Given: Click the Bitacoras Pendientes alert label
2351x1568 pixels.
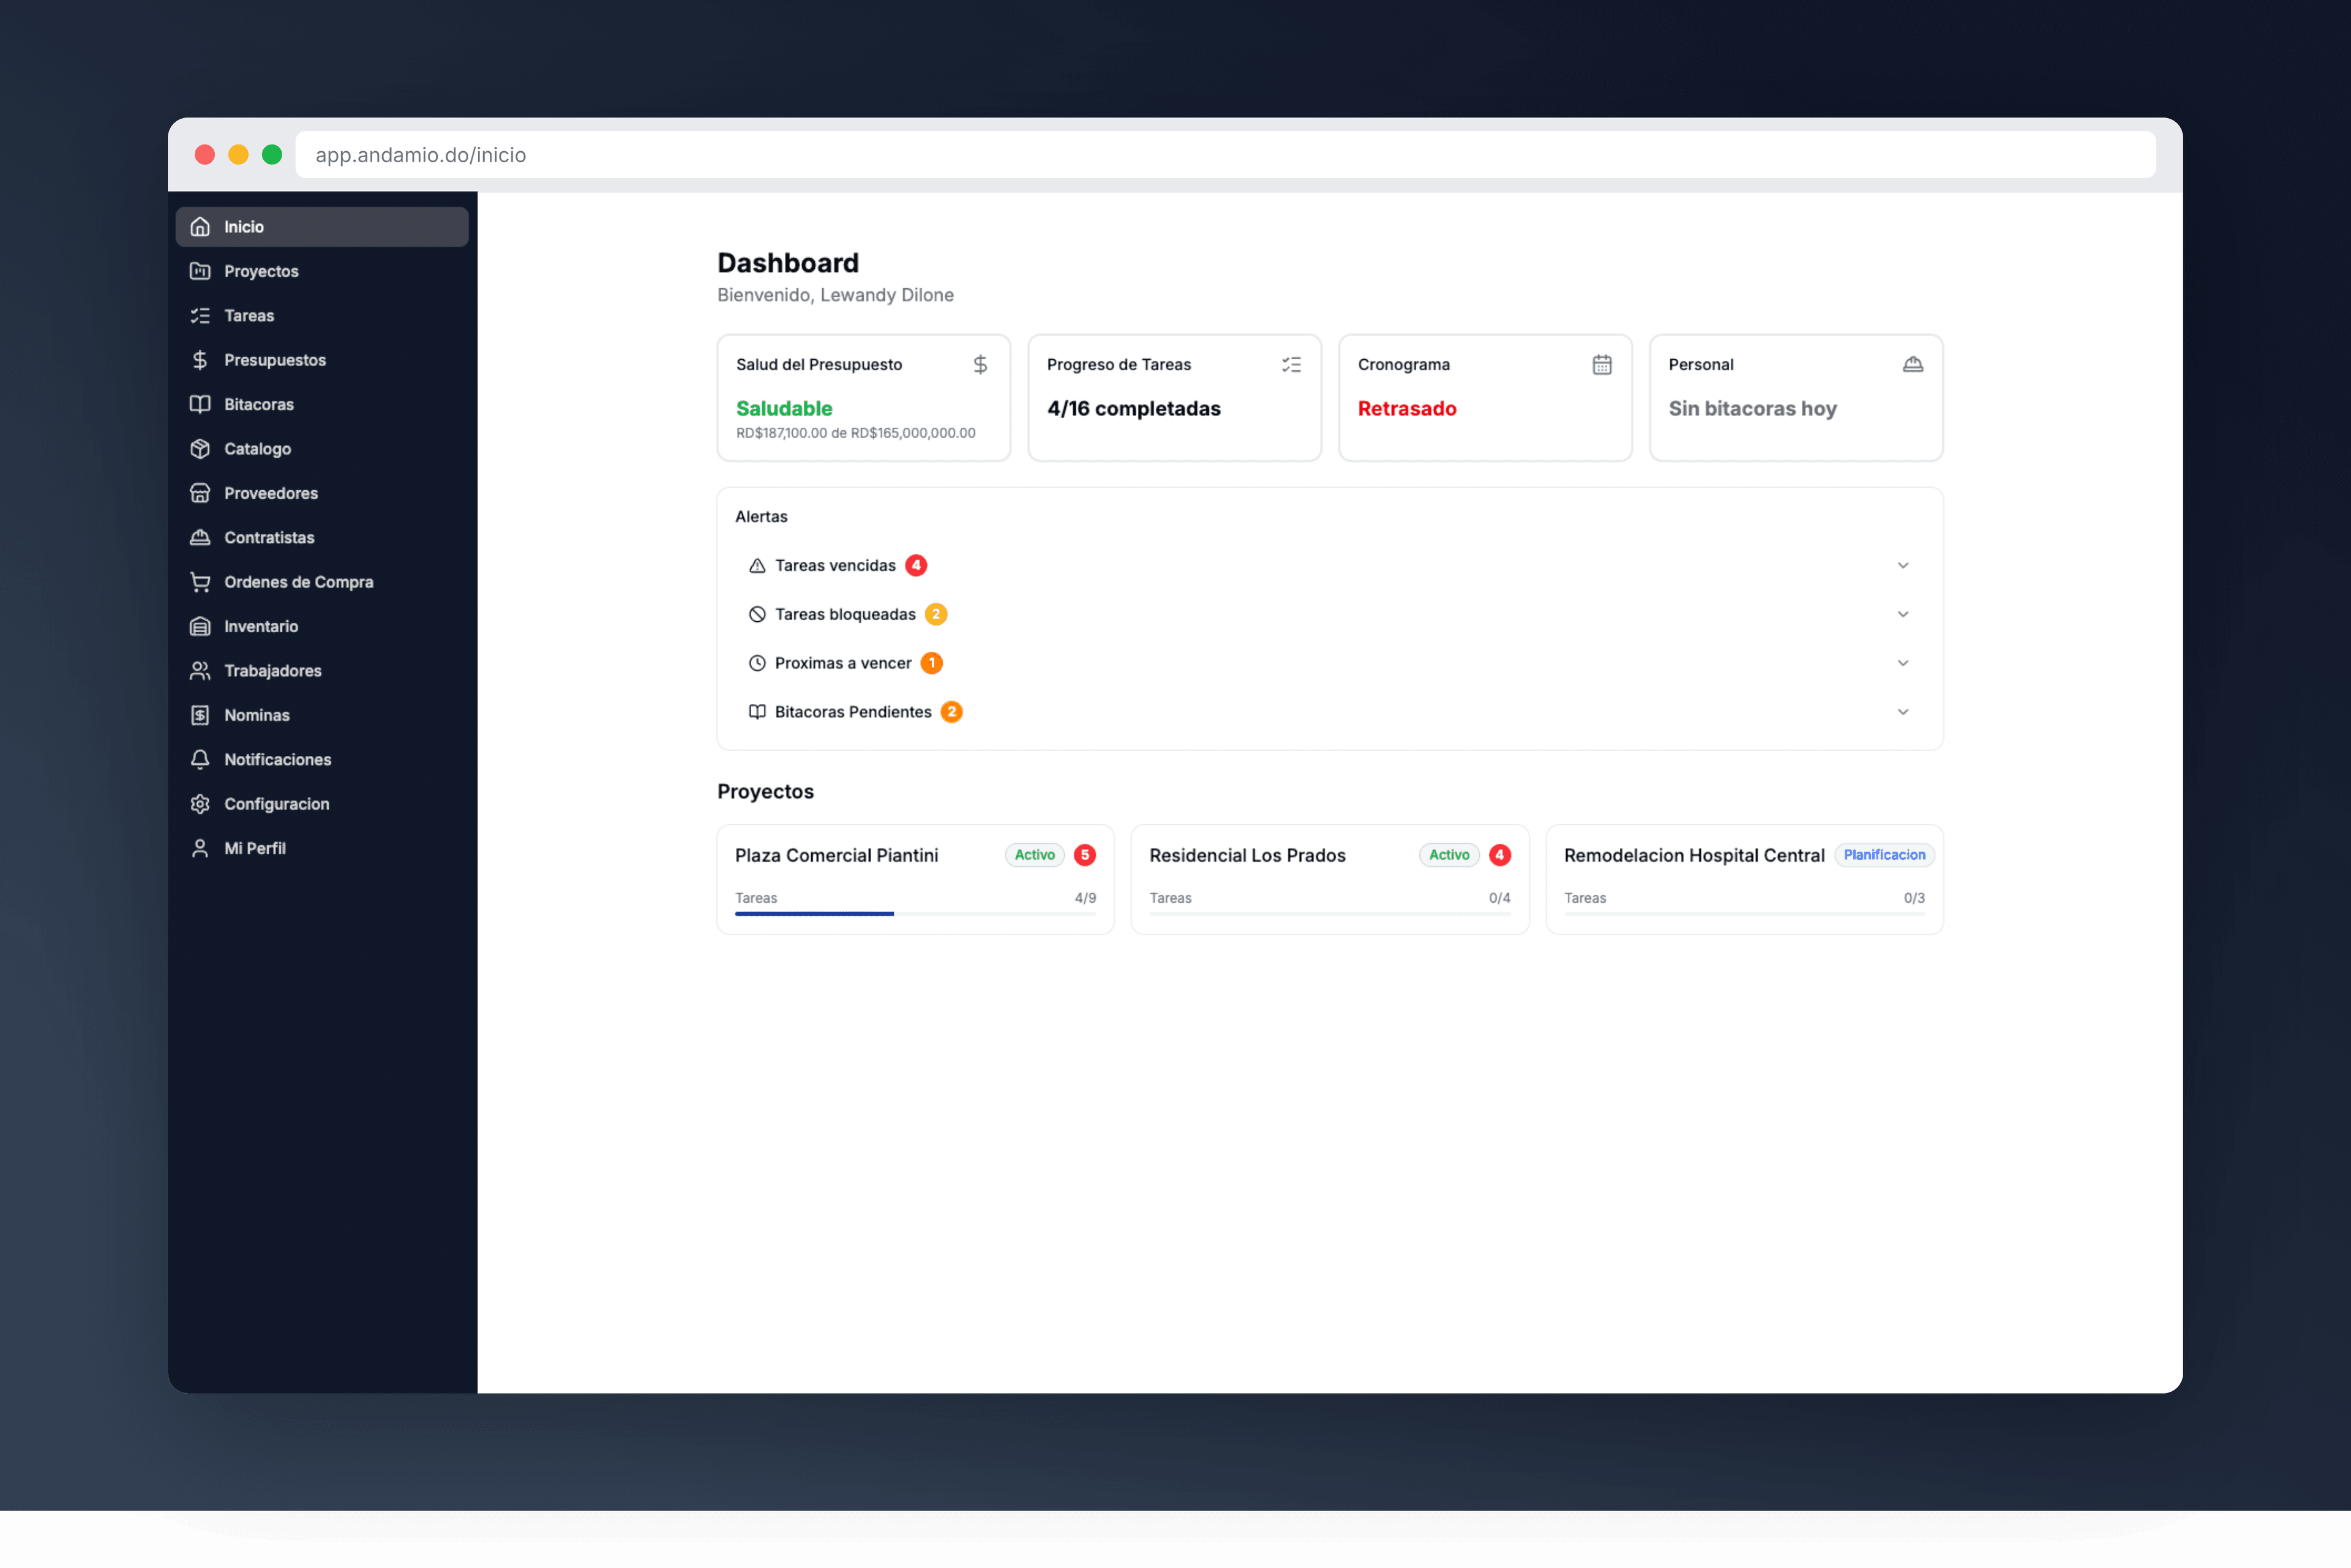Looking at the screenshot, I should [853, 712].
